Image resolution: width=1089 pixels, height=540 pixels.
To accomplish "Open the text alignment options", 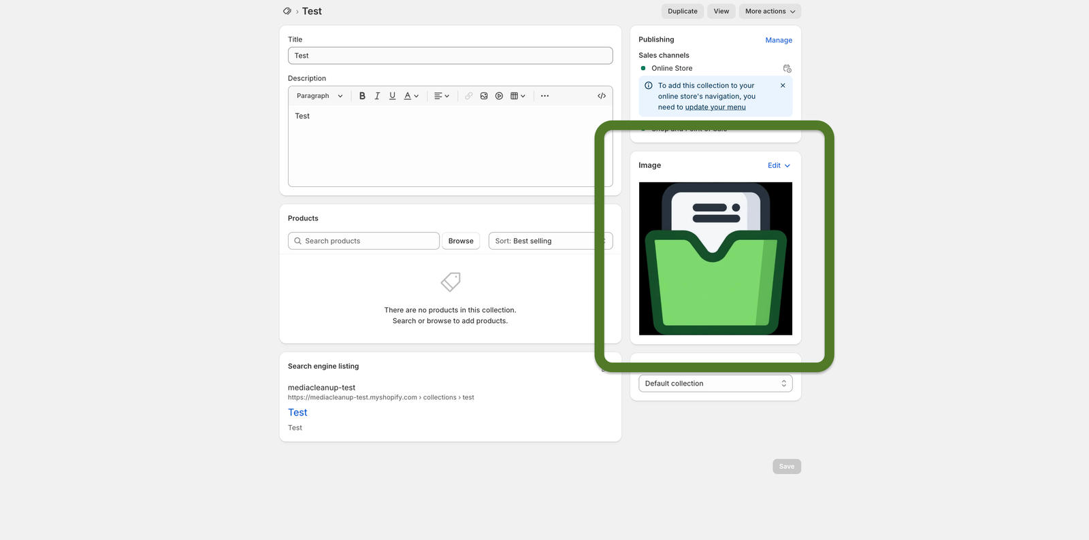I will [442, 96].
